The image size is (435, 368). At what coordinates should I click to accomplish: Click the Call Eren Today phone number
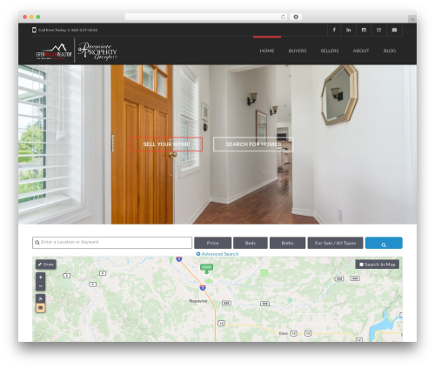(68, 30)
